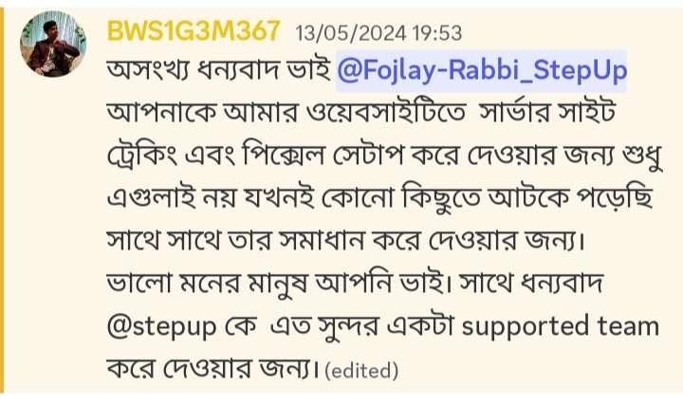Click the line beginning 'ট্রেকিং এবং পিক্সেল'
Image resolution: width=683 pixels, height=405 pixels.
(x=384, y=156)
